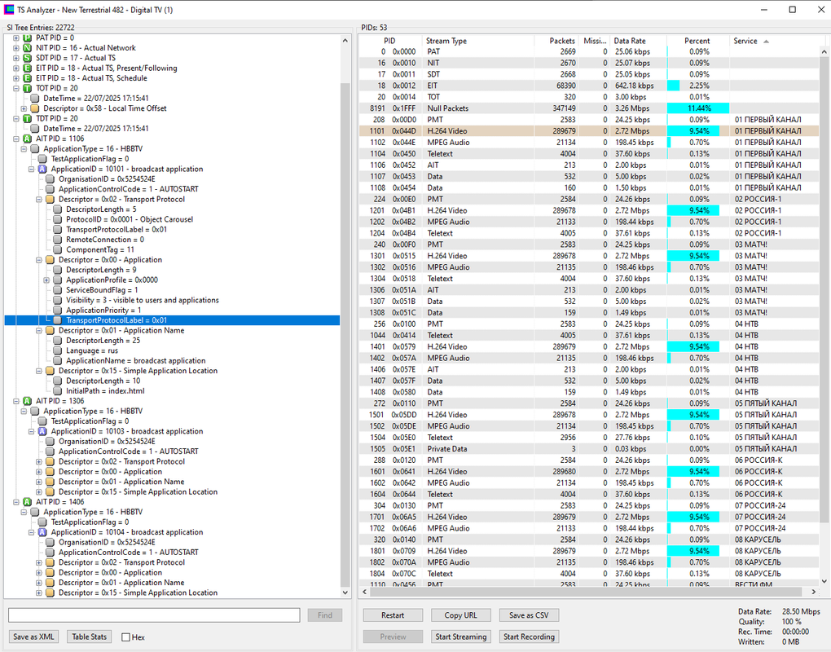Click the SI tree vertical scrollbar thumb
Image resolution: width=831 pixels, height=652 pixels.
click(345, 334)
